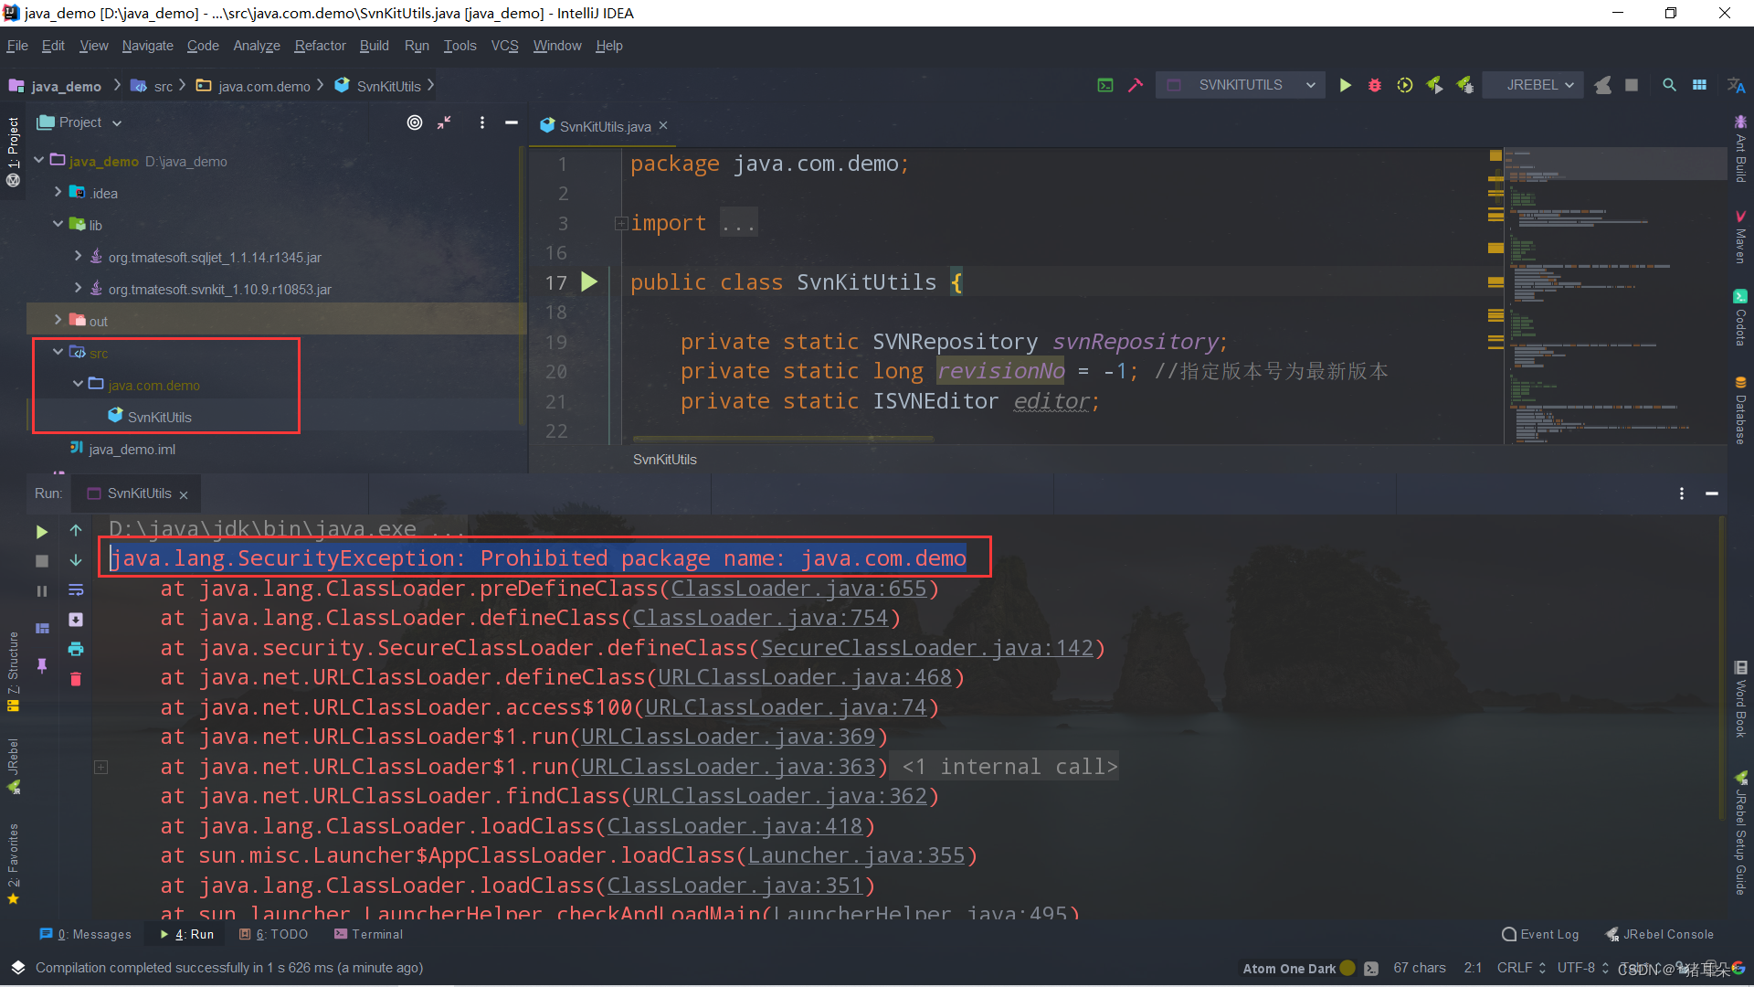Image resolution: width=1754 pixels, height=987 pixels.
Task: Rerun SvnKitUtils from the Run panel
Action: 41,531
